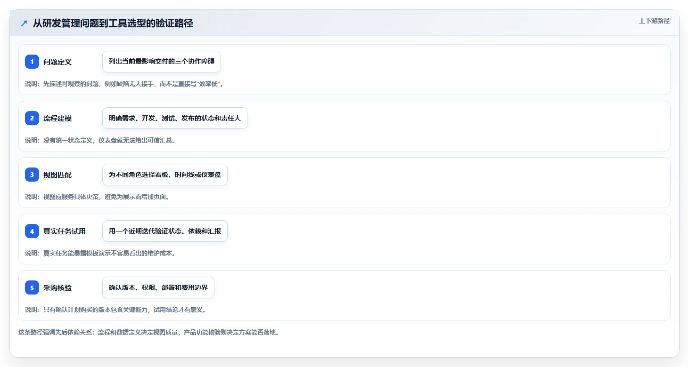Click the '明确需求、开发、测试、发布的状态和责任人' chip
689x367 pixels.
(175, 118)
